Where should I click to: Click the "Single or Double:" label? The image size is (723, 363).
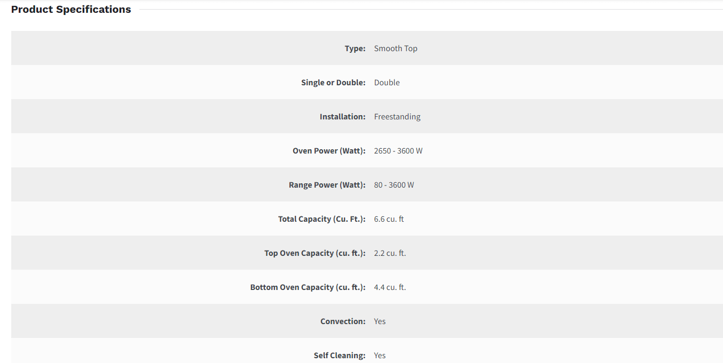point(333,83)
